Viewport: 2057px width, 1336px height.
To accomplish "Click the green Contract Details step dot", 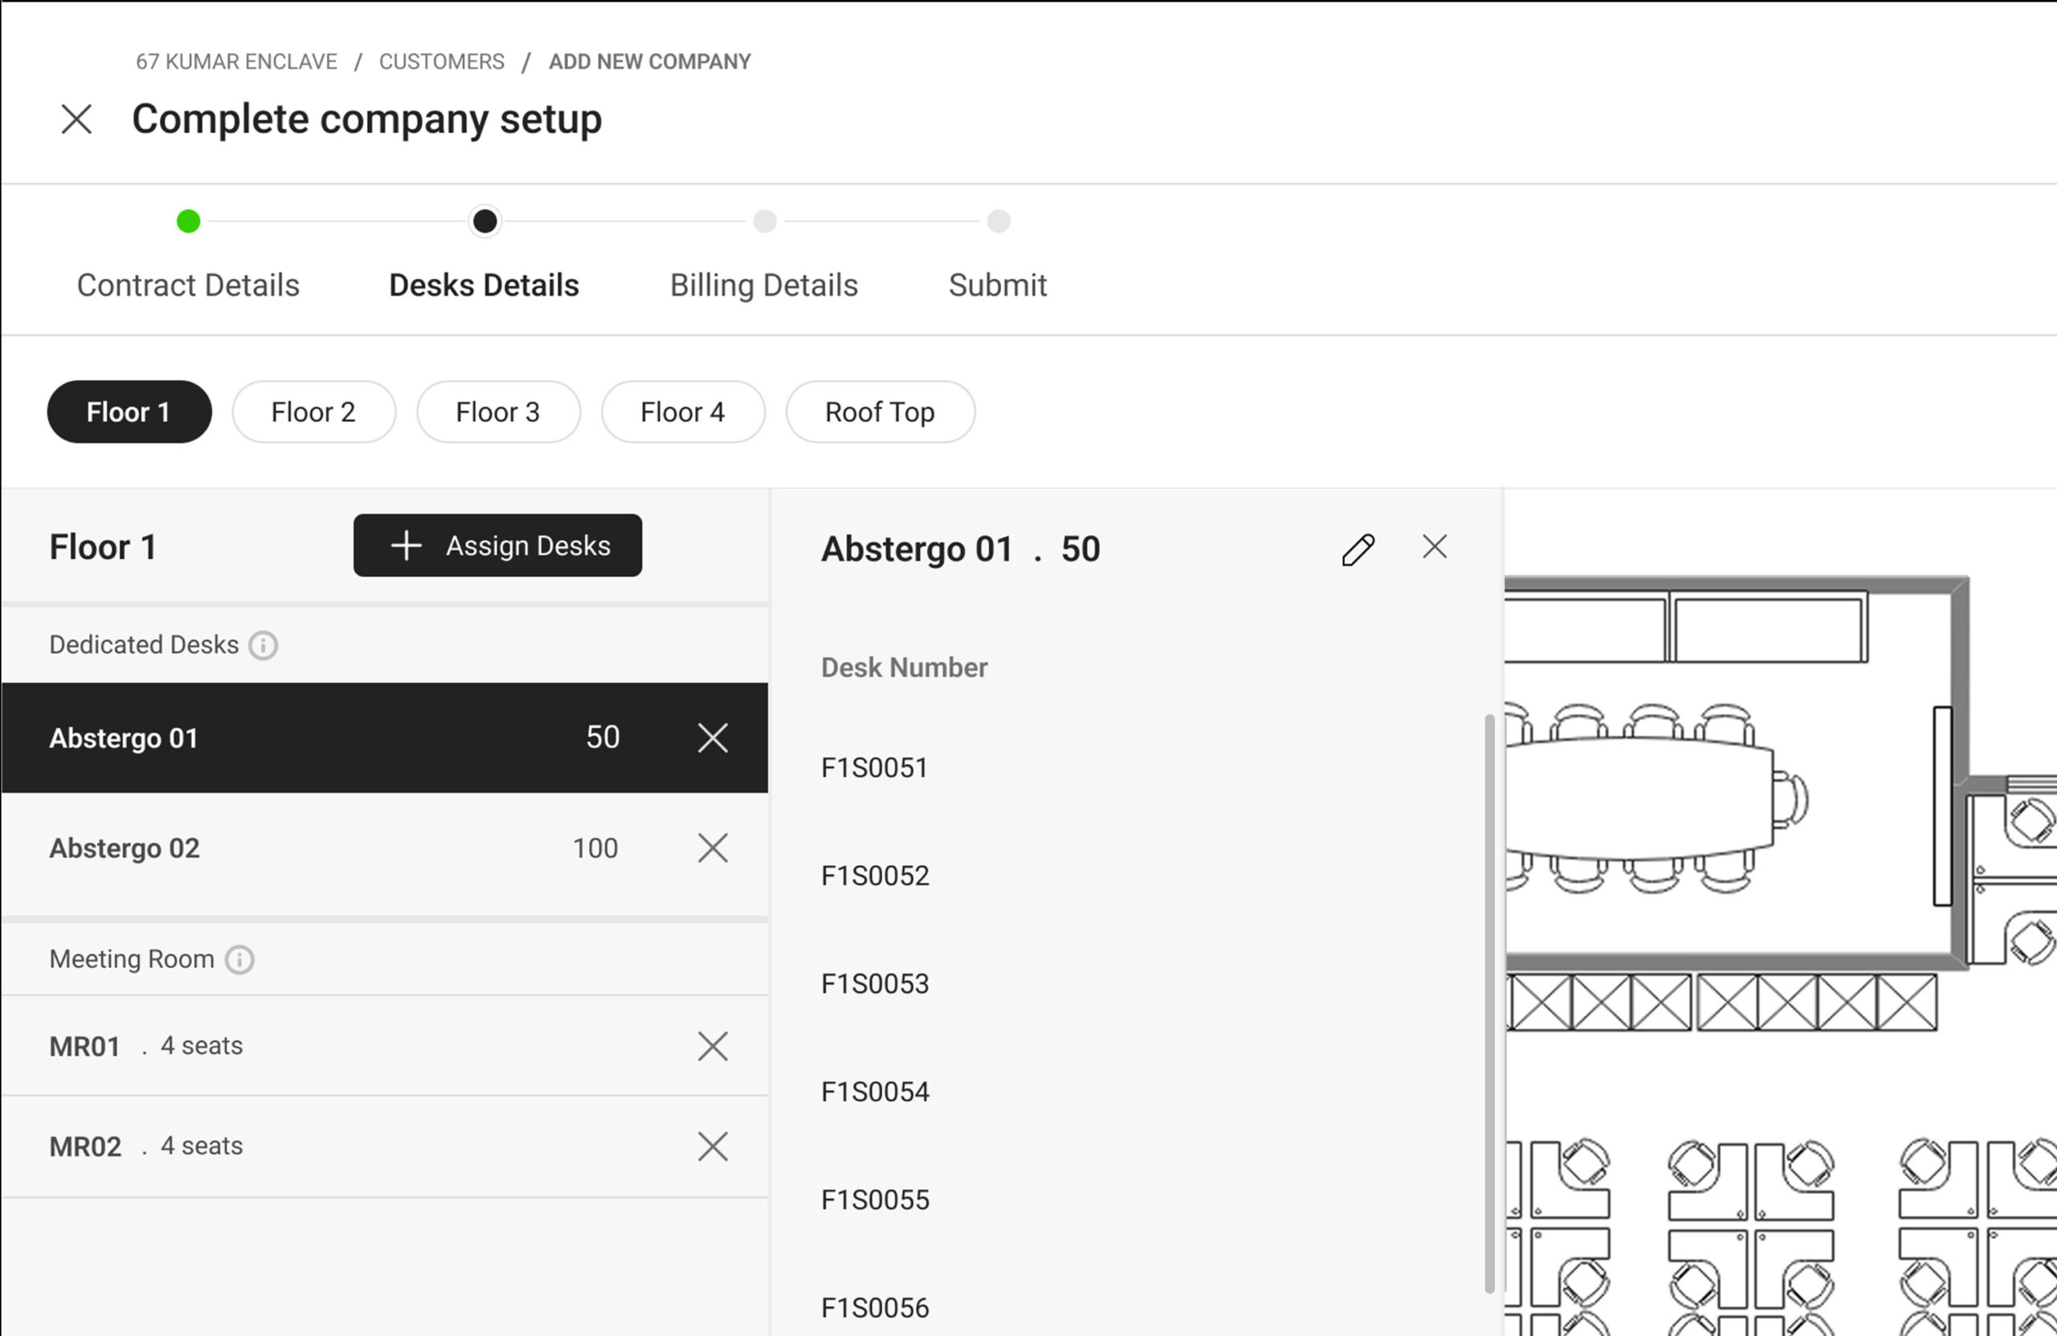I will pyautogui.click(x=188, y=222).
